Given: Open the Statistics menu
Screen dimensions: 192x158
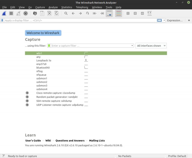Looking at the screenshot, I should [67, 7].
